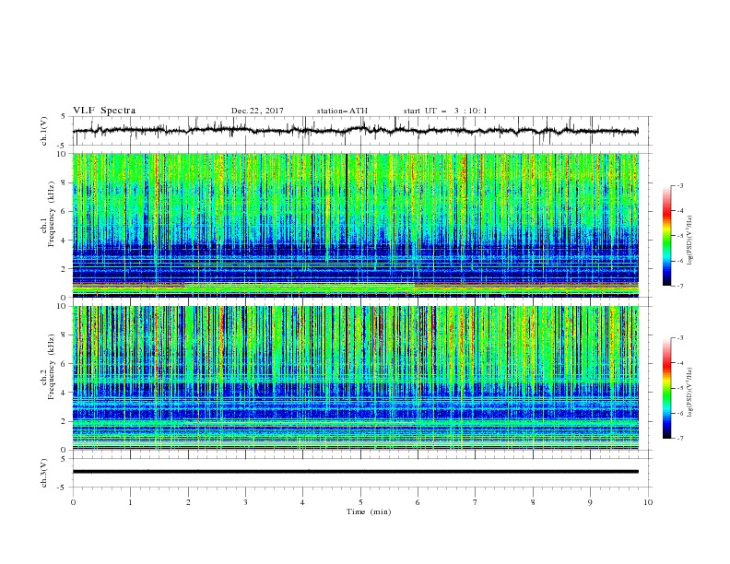Click the time axis tick label "7"

pos(476,502)
